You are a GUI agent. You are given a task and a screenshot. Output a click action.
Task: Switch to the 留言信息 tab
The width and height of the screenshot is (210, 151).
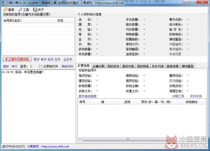(x=173, y=66)
